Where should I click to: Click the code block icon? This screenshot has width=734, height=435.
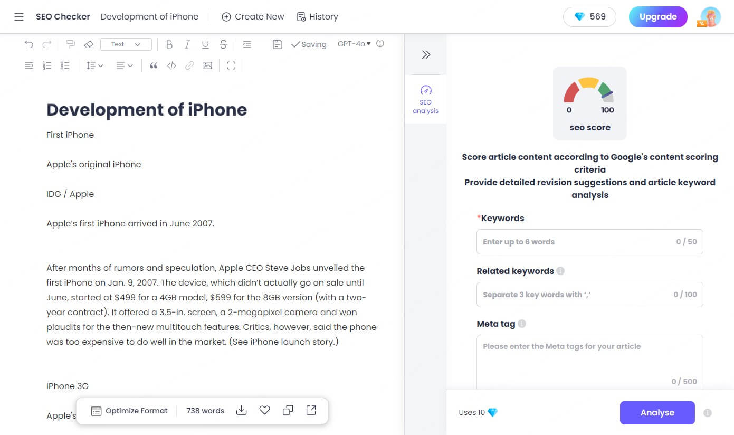coord(171,65)
